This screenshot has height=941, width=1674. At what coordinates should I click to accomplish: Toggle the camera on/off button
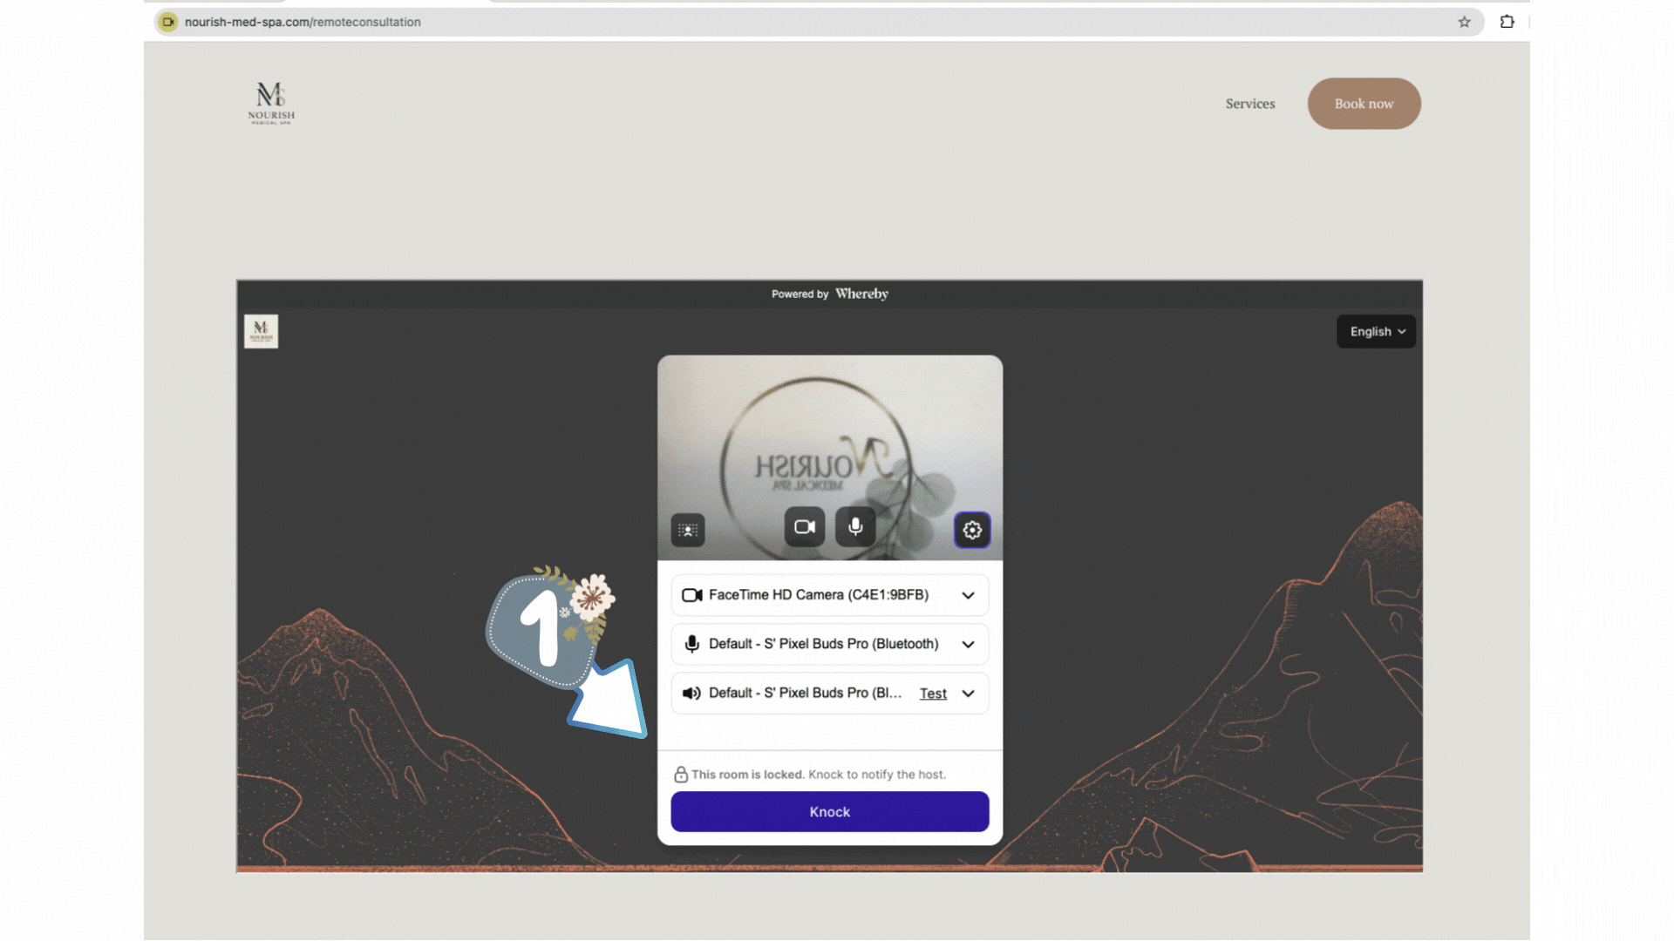[x=804, y=527]
